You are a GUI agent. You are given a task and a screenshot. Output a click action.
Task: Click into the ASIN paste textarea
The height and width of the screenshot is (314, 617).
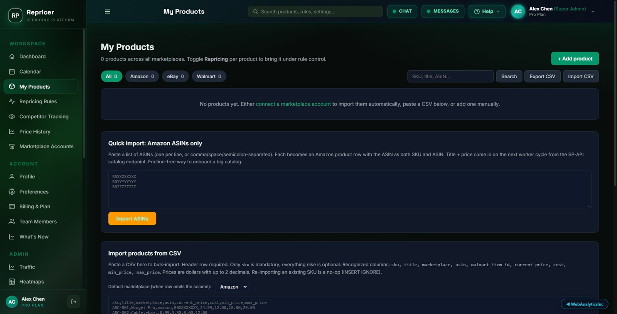[349, 189]
